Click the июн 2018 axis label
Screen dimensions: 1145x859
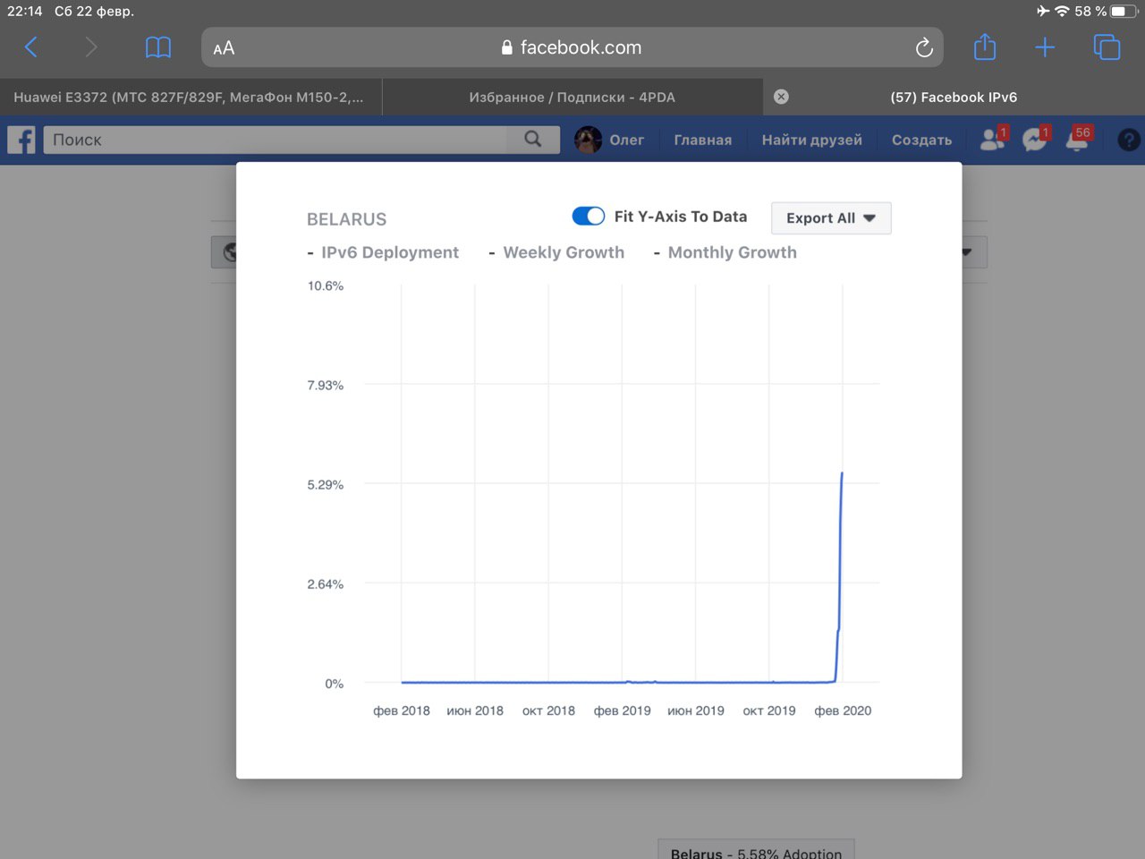coord(475,710)
